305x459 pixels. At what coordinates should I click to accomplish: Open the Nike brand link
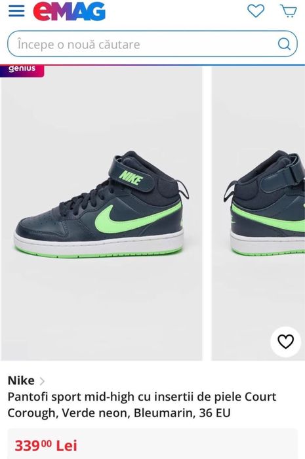pyautogui.click(x=21, y=380)
